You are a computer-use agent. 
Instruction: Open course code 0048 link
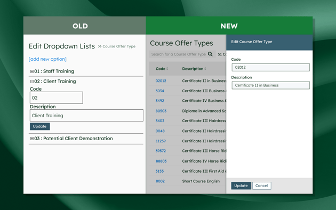tap(160, 131)
